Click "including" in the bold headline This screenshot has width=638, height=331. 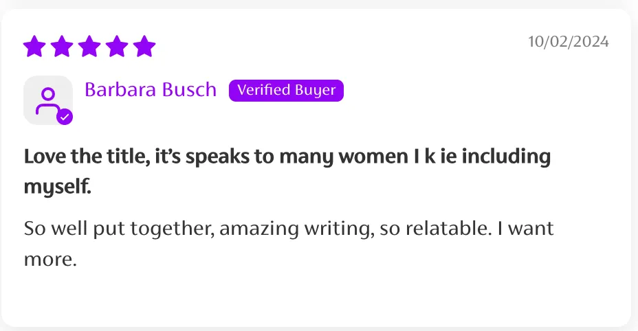click(x=506, y=157)
